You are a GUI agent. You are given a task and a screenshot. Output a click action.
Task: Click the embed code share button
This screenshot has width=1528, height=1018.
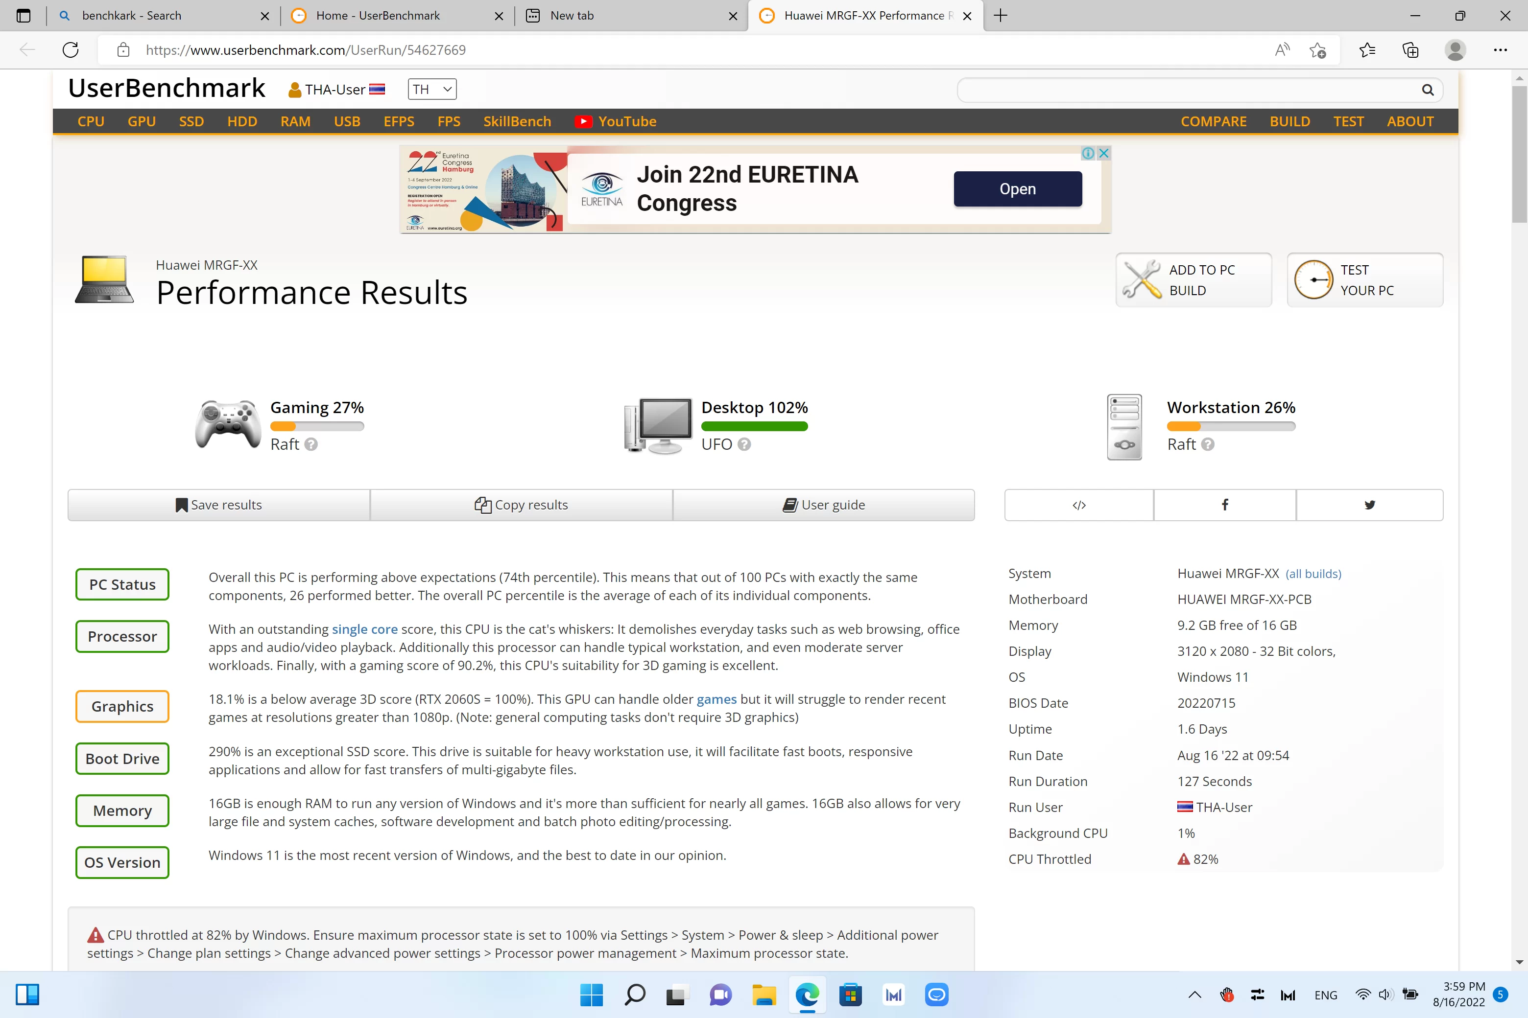point(1079,505)
